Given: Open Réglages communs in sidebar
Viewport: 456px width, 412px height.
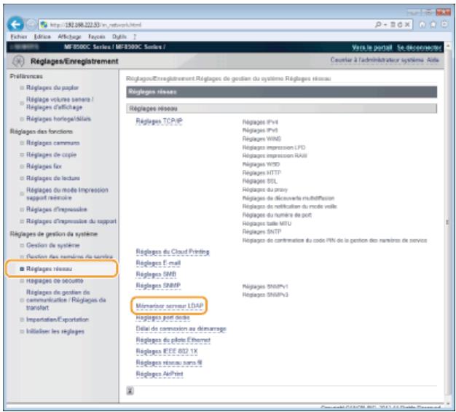Looking at the screenshot, I should click(x=53, y=143).
